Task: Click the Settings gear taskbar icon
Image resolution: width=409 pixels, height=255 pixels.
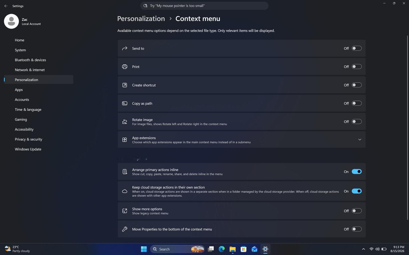Action: 265,249
